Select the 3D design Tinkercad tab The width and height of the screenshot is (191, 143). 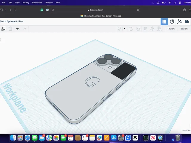coord(101,16)
